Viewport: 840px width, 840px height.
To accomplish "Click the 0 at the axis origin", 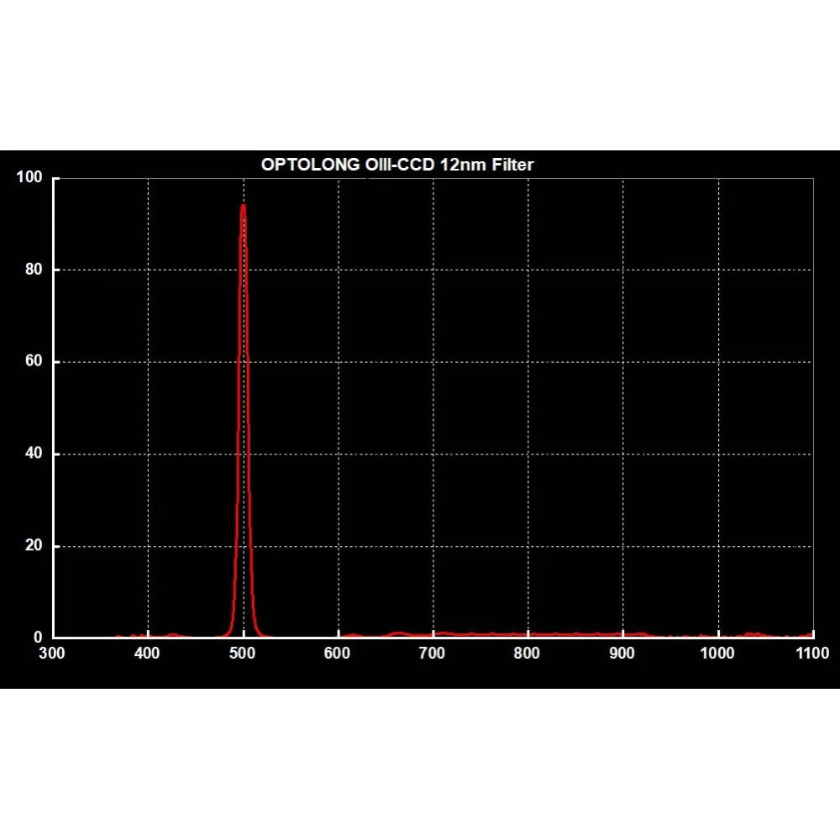I will click(x=37, y=636).
